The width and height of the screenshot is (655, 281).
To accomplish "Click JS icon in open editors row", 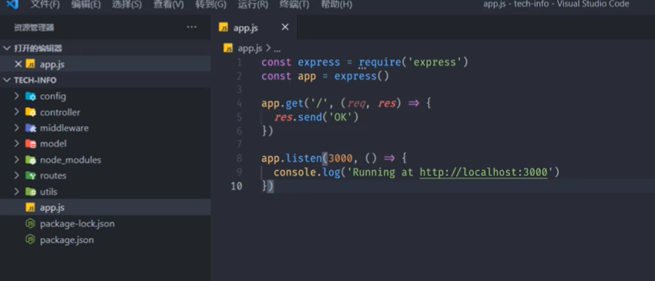I will [x=31, y=65].
